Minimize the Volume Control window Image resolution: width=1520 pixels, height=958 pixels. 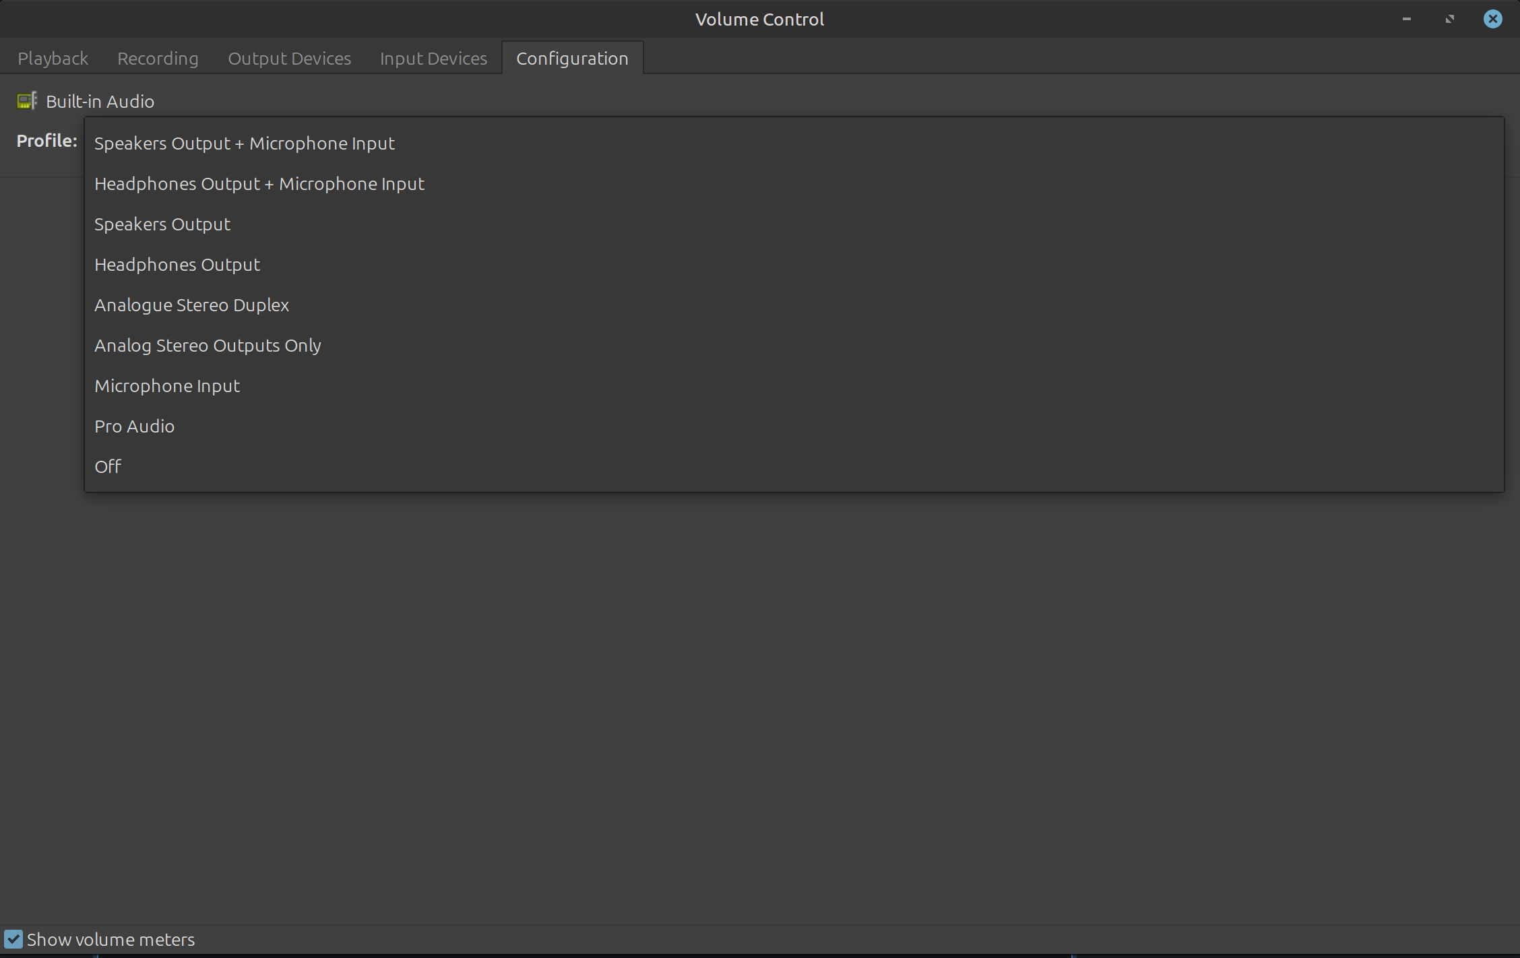[x=1406, y=19]
